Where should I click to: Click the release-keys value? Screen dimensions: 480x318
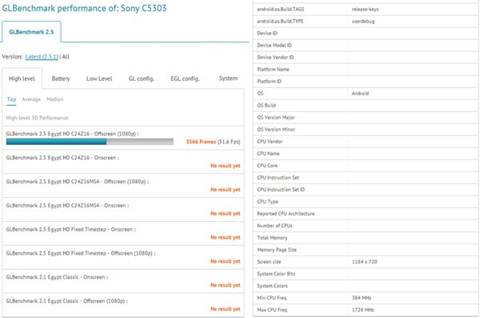pyautogui.click(x=366, y=9)
